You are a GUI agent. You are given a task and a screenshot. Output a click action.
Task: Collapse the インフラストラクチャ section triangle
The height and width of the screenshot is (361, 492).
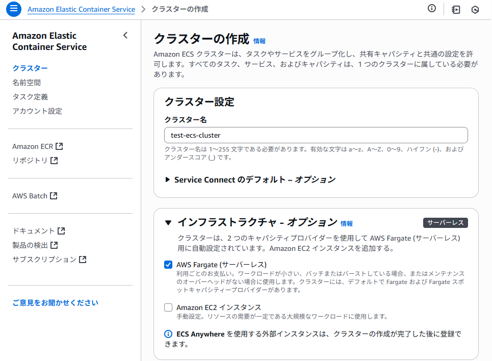point(168,223)
